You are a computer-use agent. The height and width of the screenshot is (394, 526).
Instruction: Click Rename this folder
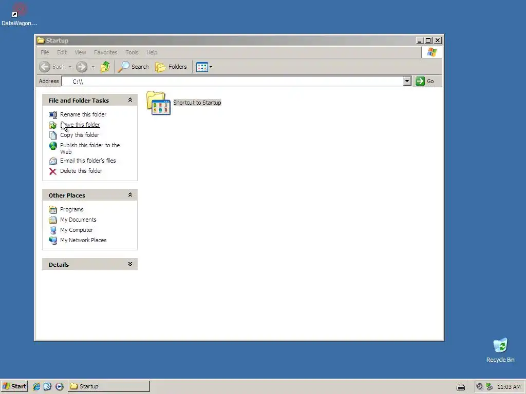83,114
